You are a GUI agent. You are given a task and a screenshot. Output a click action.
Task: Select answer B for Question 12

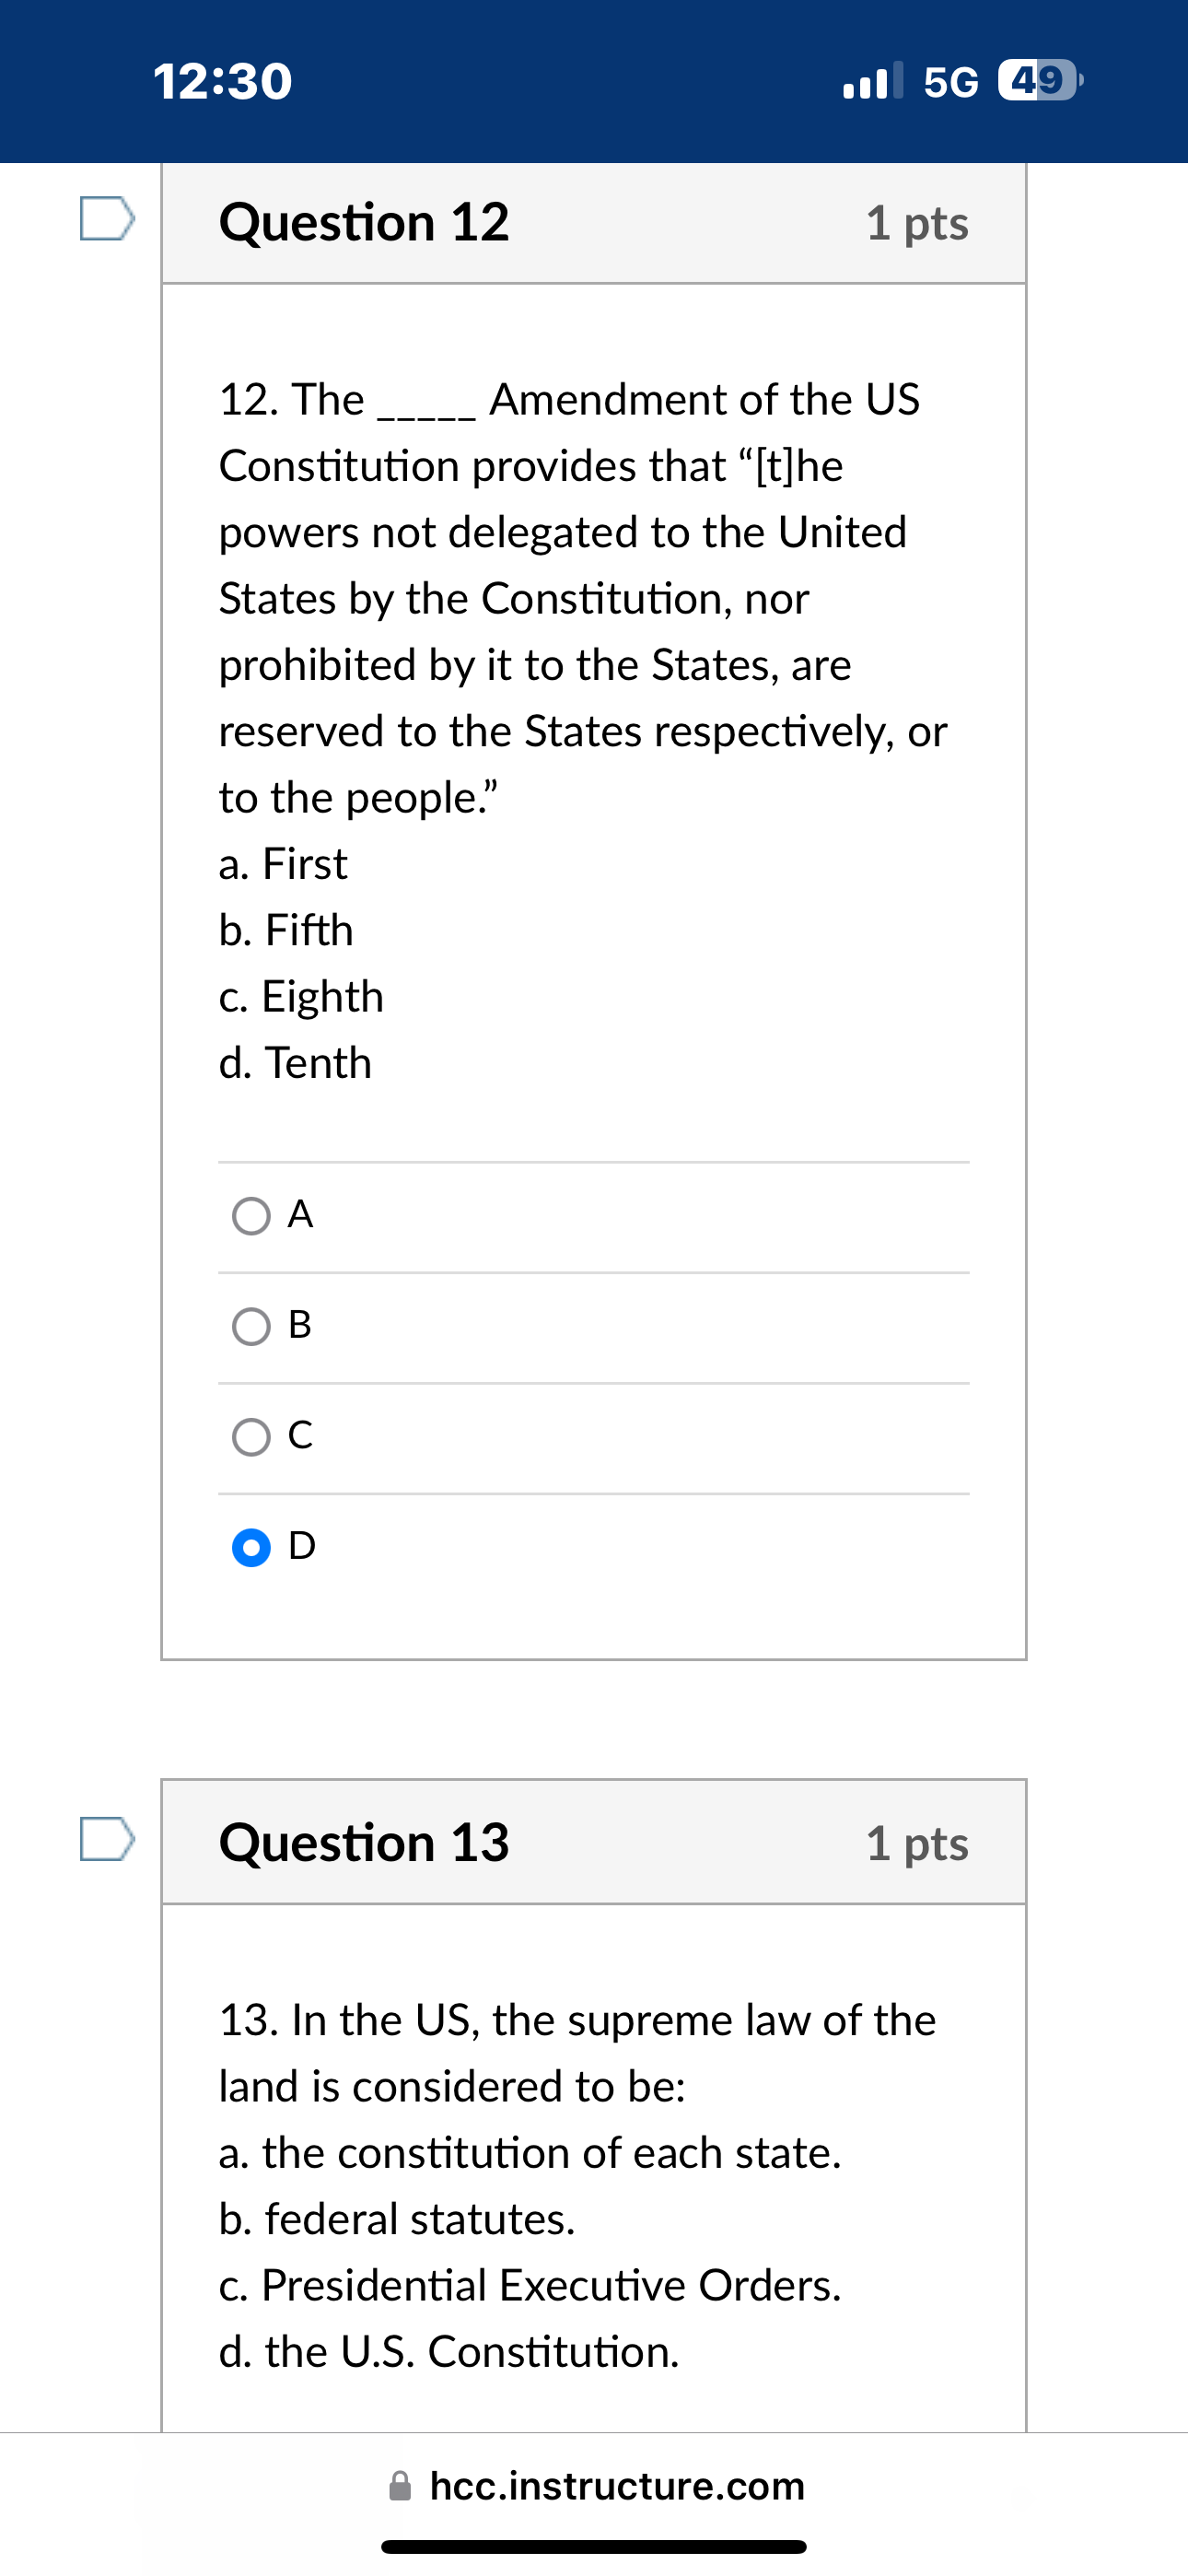251,1327
